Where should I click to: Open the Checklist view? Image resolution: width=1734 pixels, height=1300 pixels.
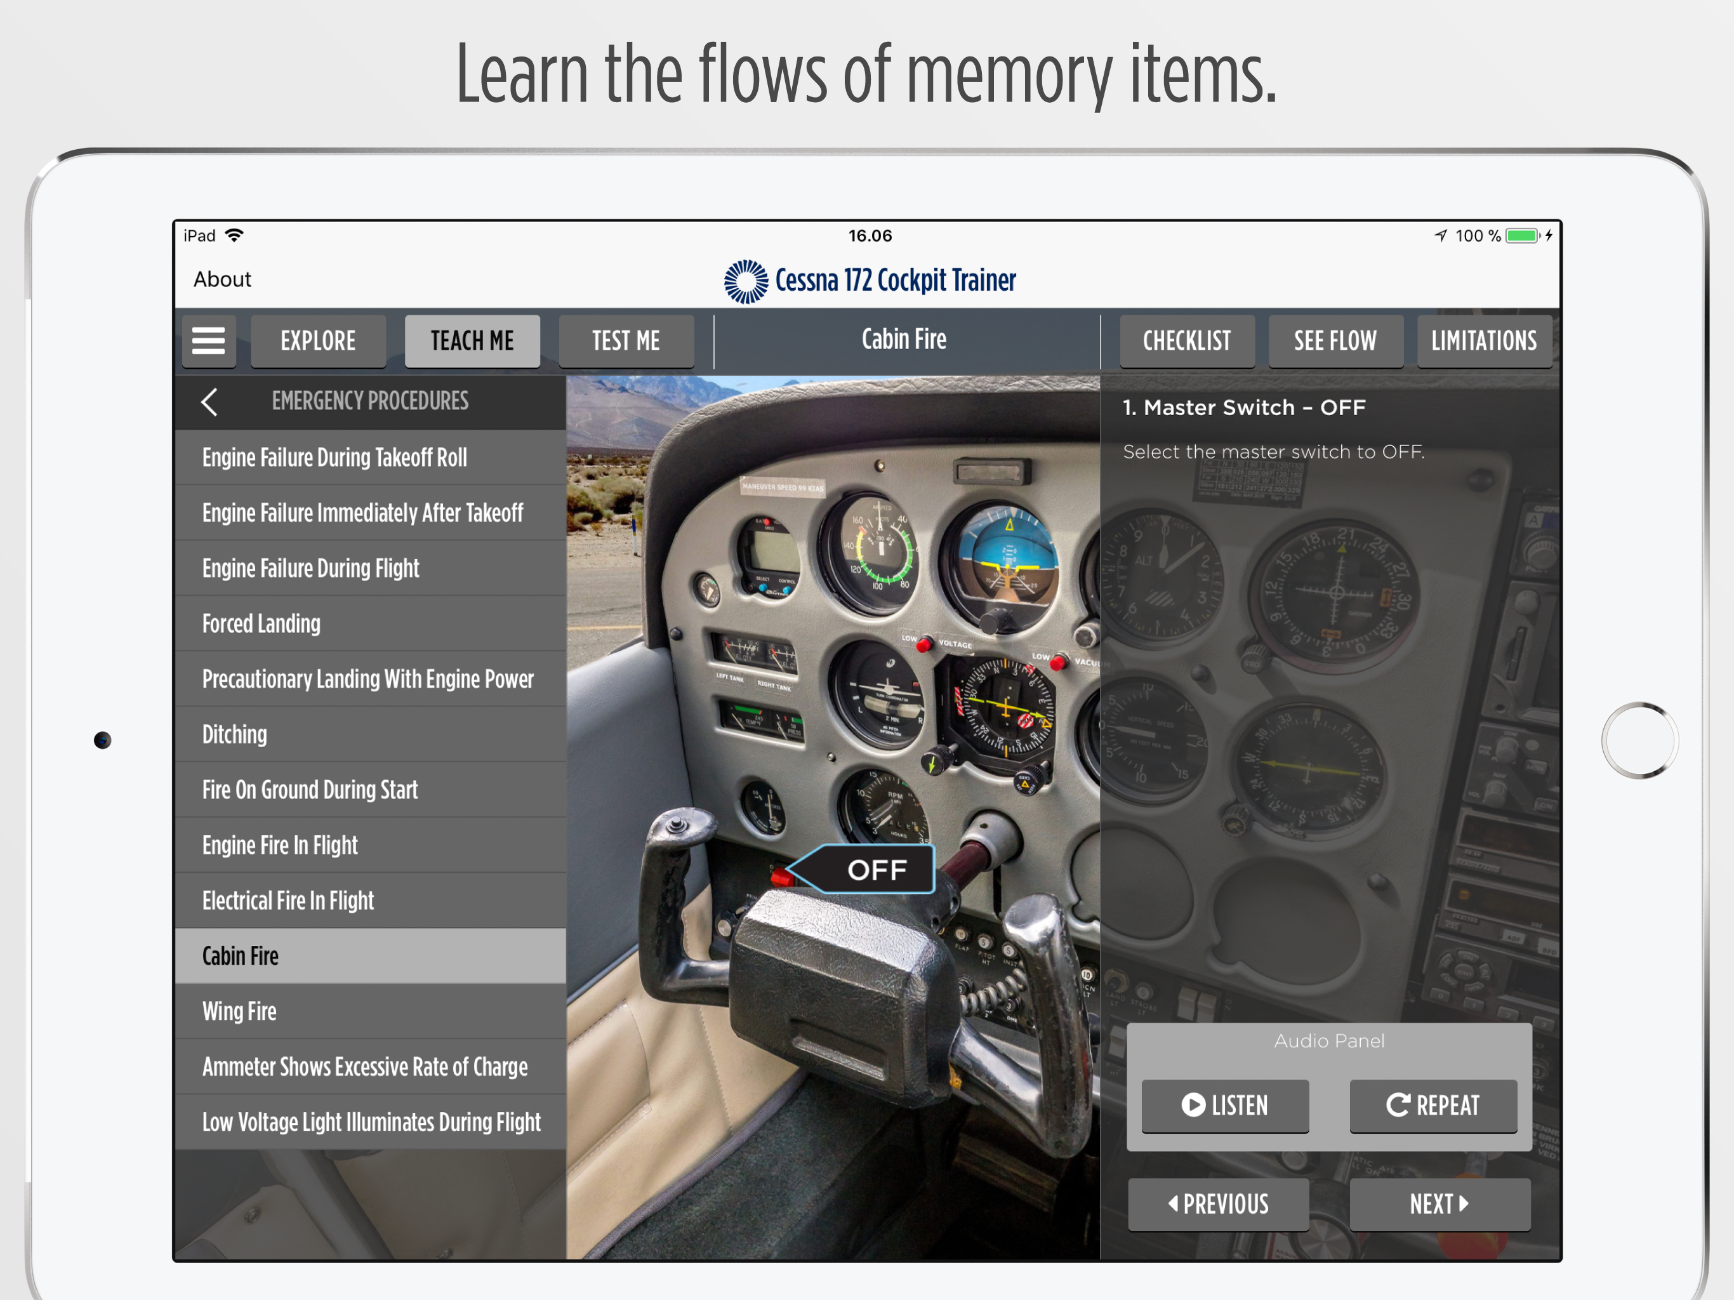pos(1186,341)
